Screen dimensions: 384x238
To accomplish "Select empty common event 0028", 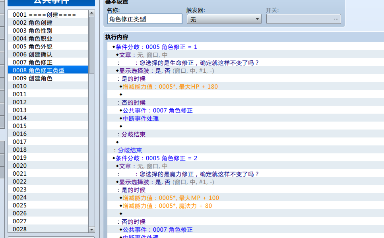I will (48, 229).
